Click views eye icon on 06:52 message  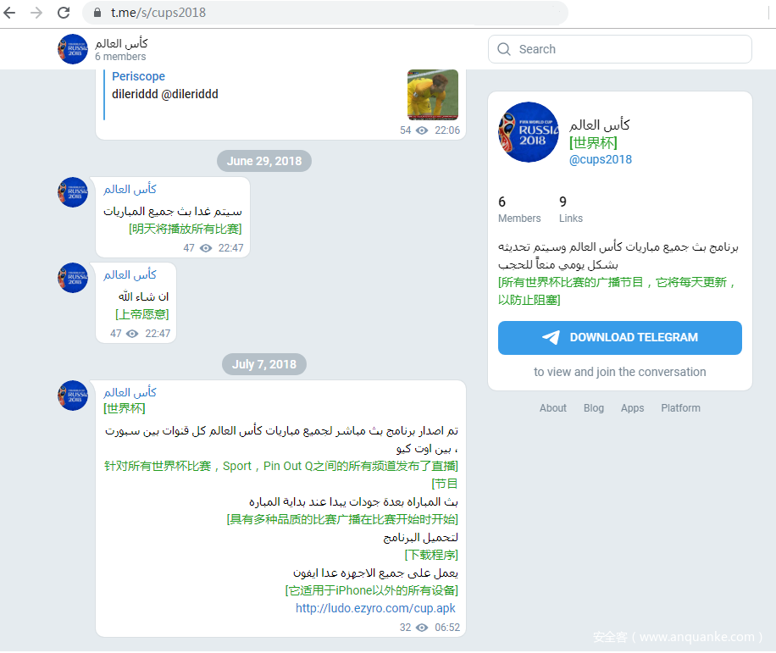coord(422,628)
